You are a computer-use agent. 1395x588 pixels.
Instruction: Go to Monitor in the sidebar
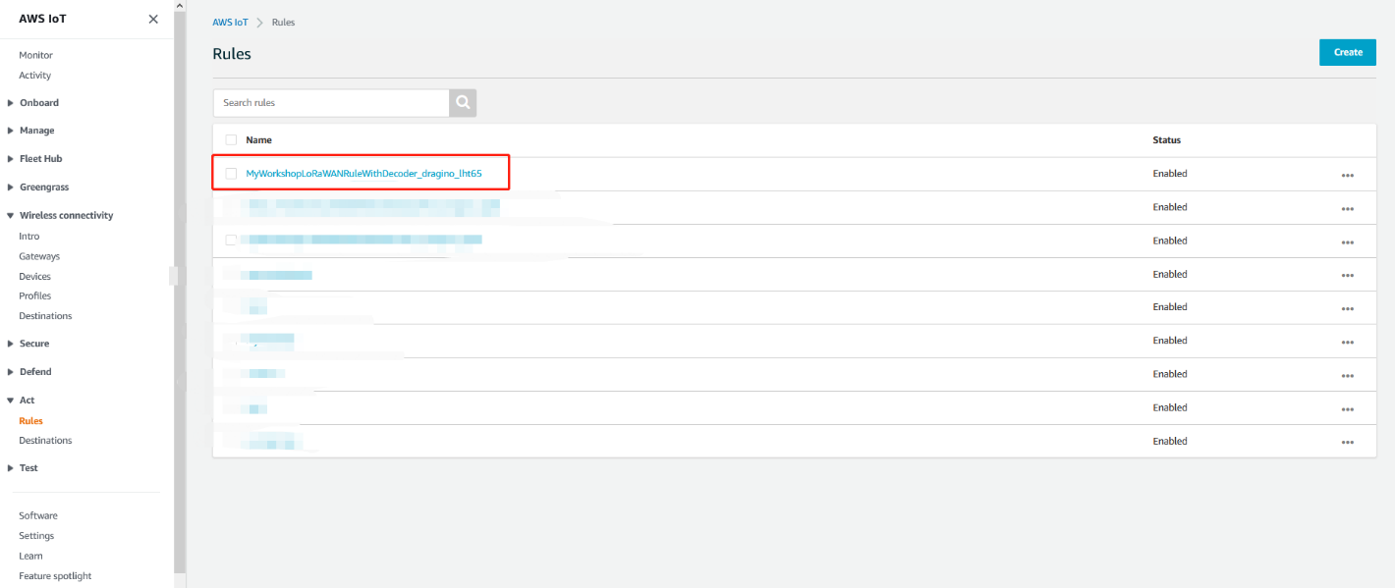(36, 55)
